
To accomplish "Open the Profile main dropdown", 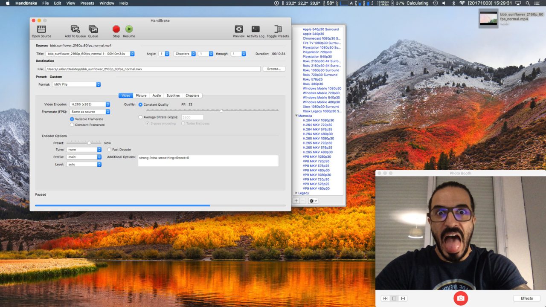I will pos(84,157).
